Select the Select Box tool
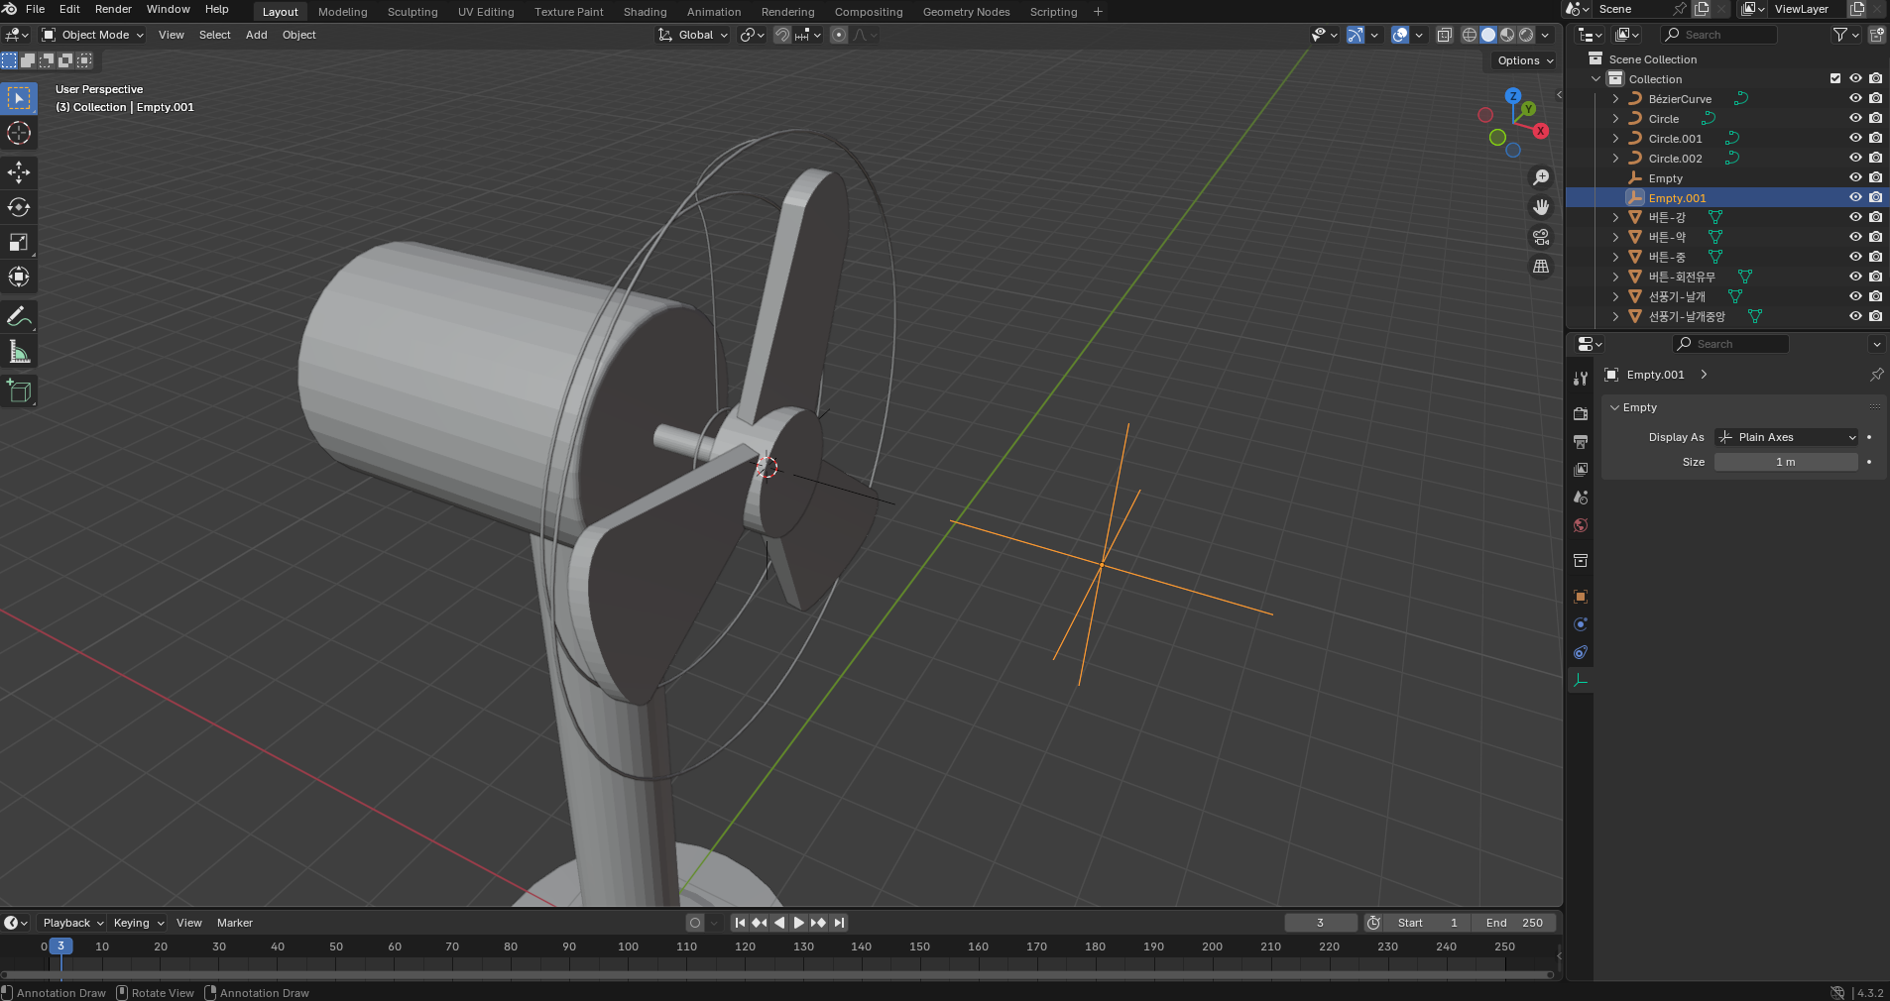This screenshot has width=1890, height=1001. click(19, 98)
